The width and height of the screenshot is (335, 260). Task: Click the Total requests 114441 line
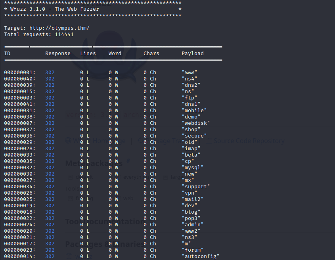coord(38,34)
